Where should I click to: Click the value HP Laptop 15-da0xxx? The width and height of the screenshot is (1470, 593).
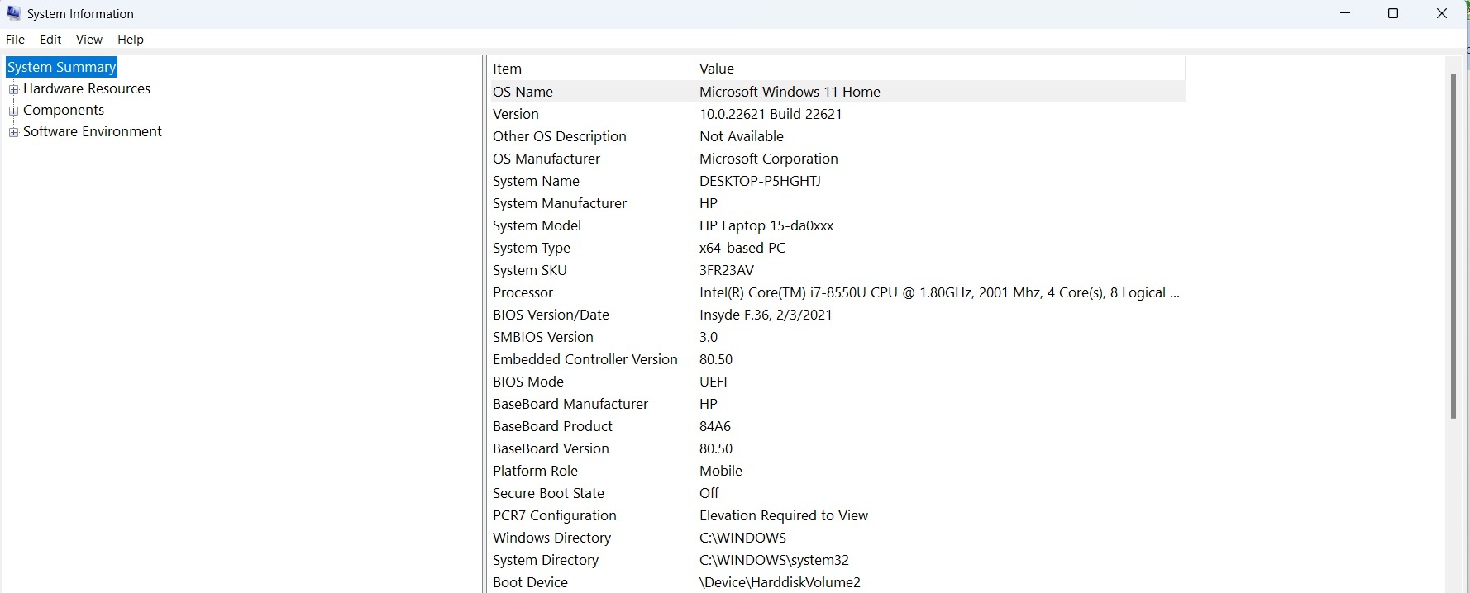click(766, 225)
